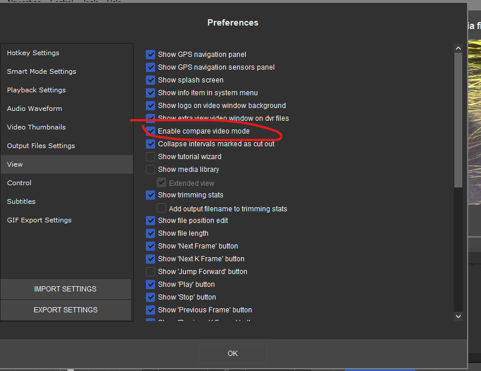Select Smart Mode Settings in sidebar
This screenshot has height=371, width=481.
point(41,71)
